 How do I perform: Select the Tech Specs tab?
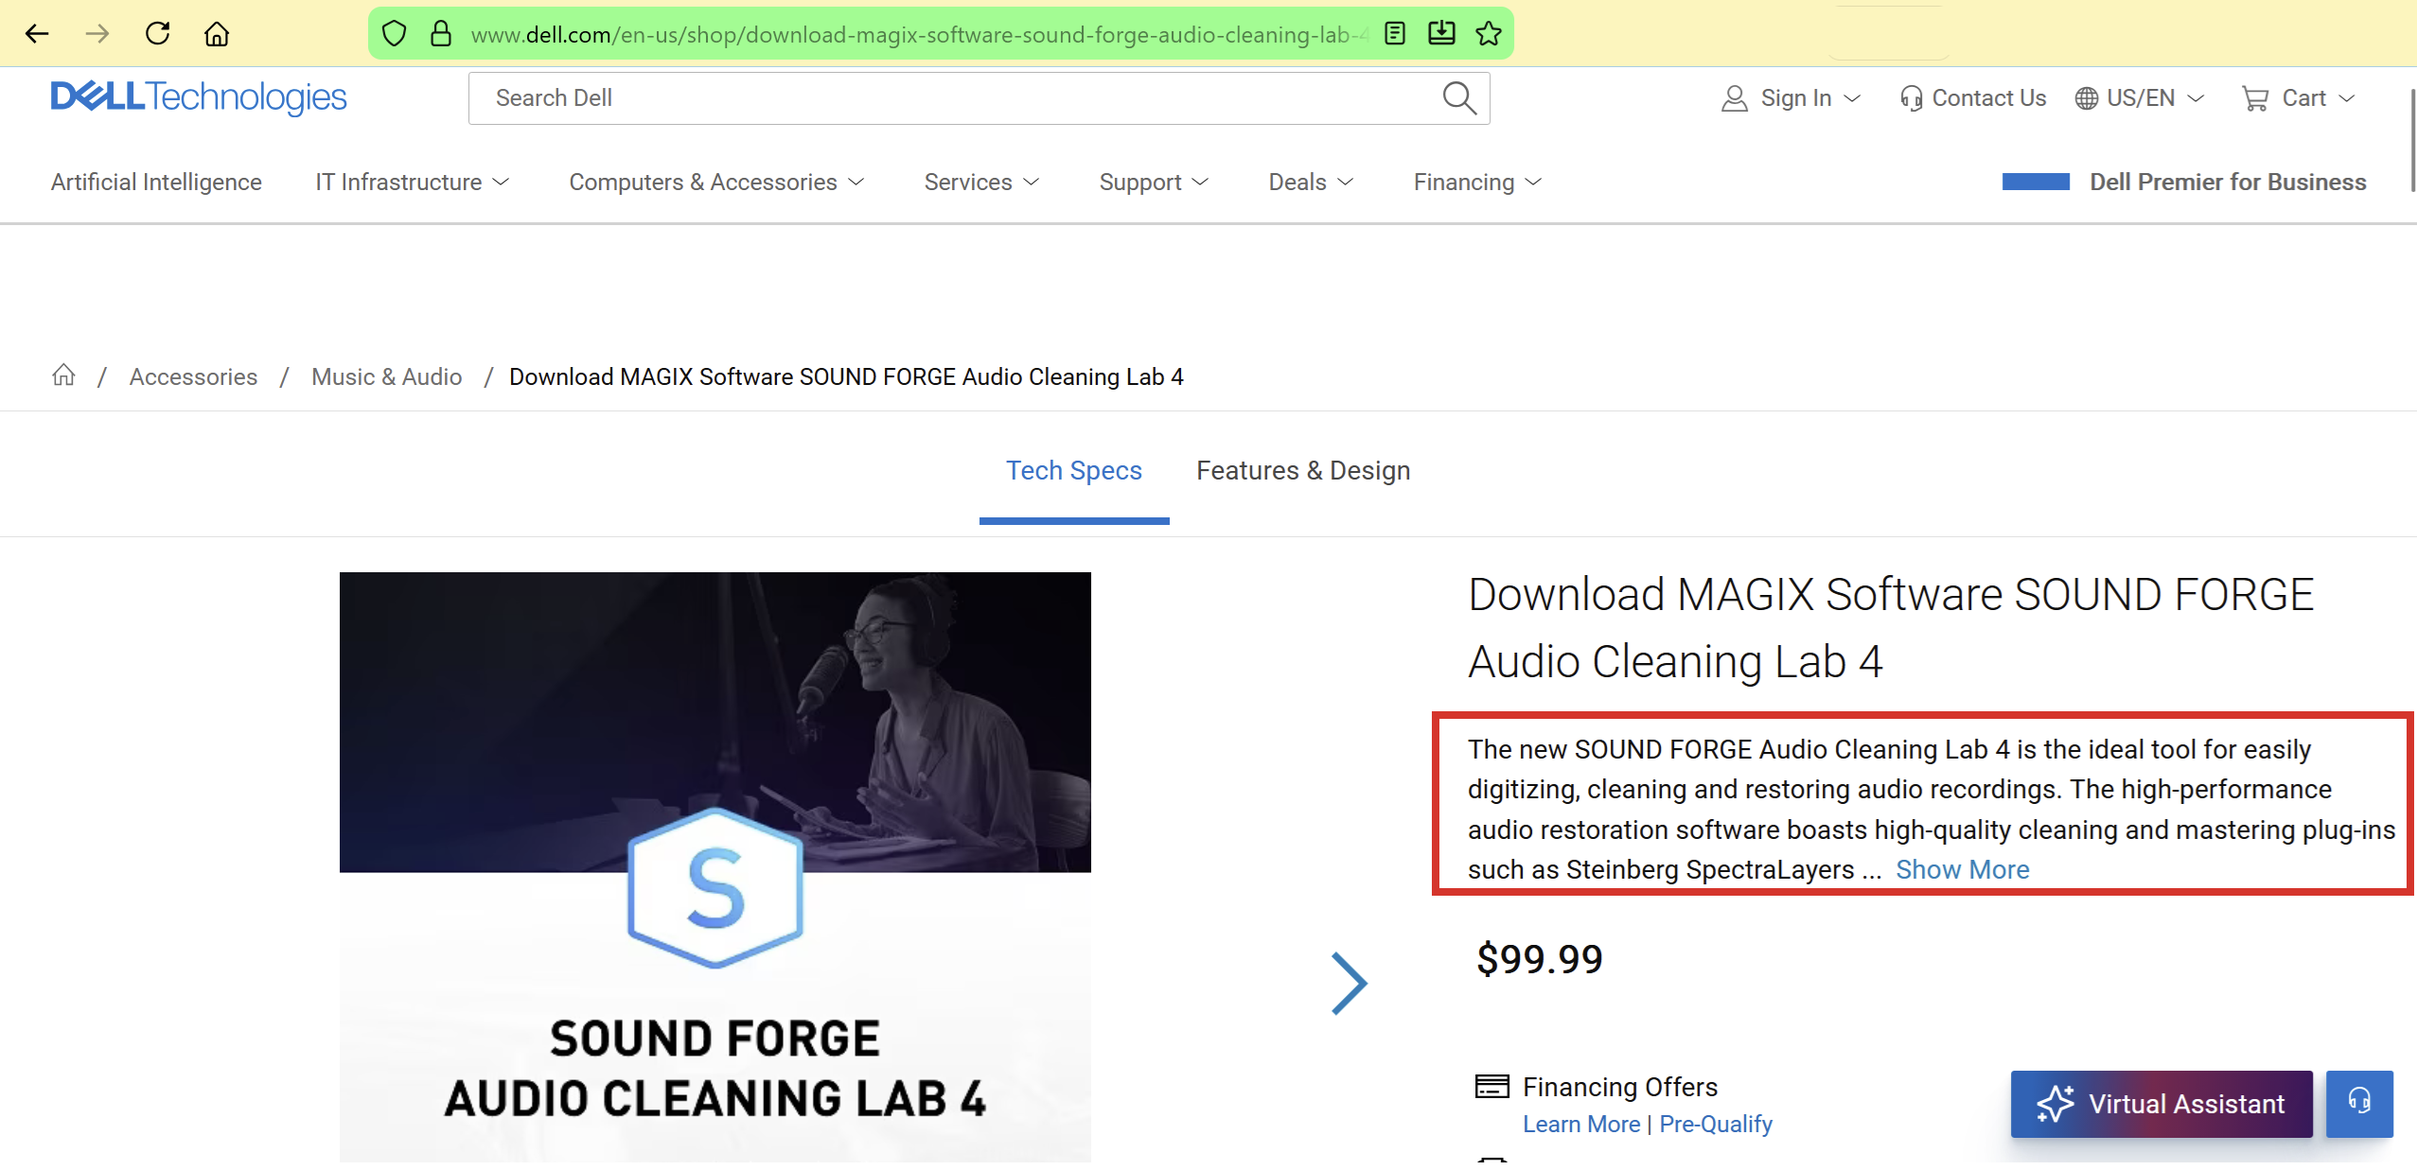point(1073,470)
